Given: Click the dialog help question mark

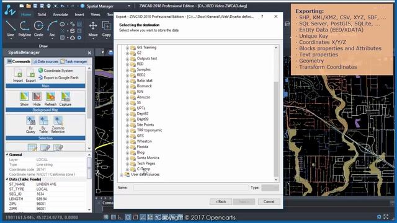Looking at the screenshot, I should click(262, 17).
